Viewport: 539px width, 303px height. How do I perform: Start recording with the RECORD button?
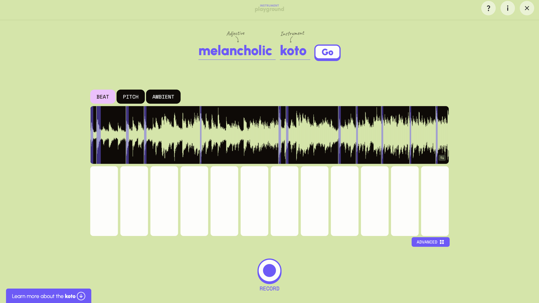[x=269, y=271]
